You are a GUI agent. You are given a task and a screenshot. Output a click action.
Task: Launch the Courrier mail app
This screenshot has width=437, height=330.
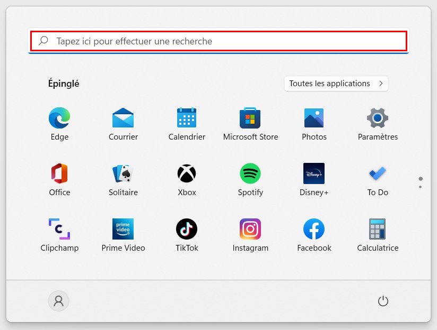pos(123,124)
